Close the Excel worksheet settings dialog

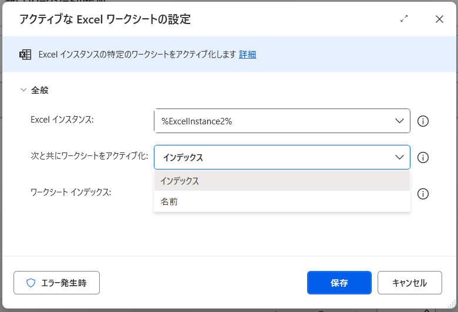click(439, 19)
